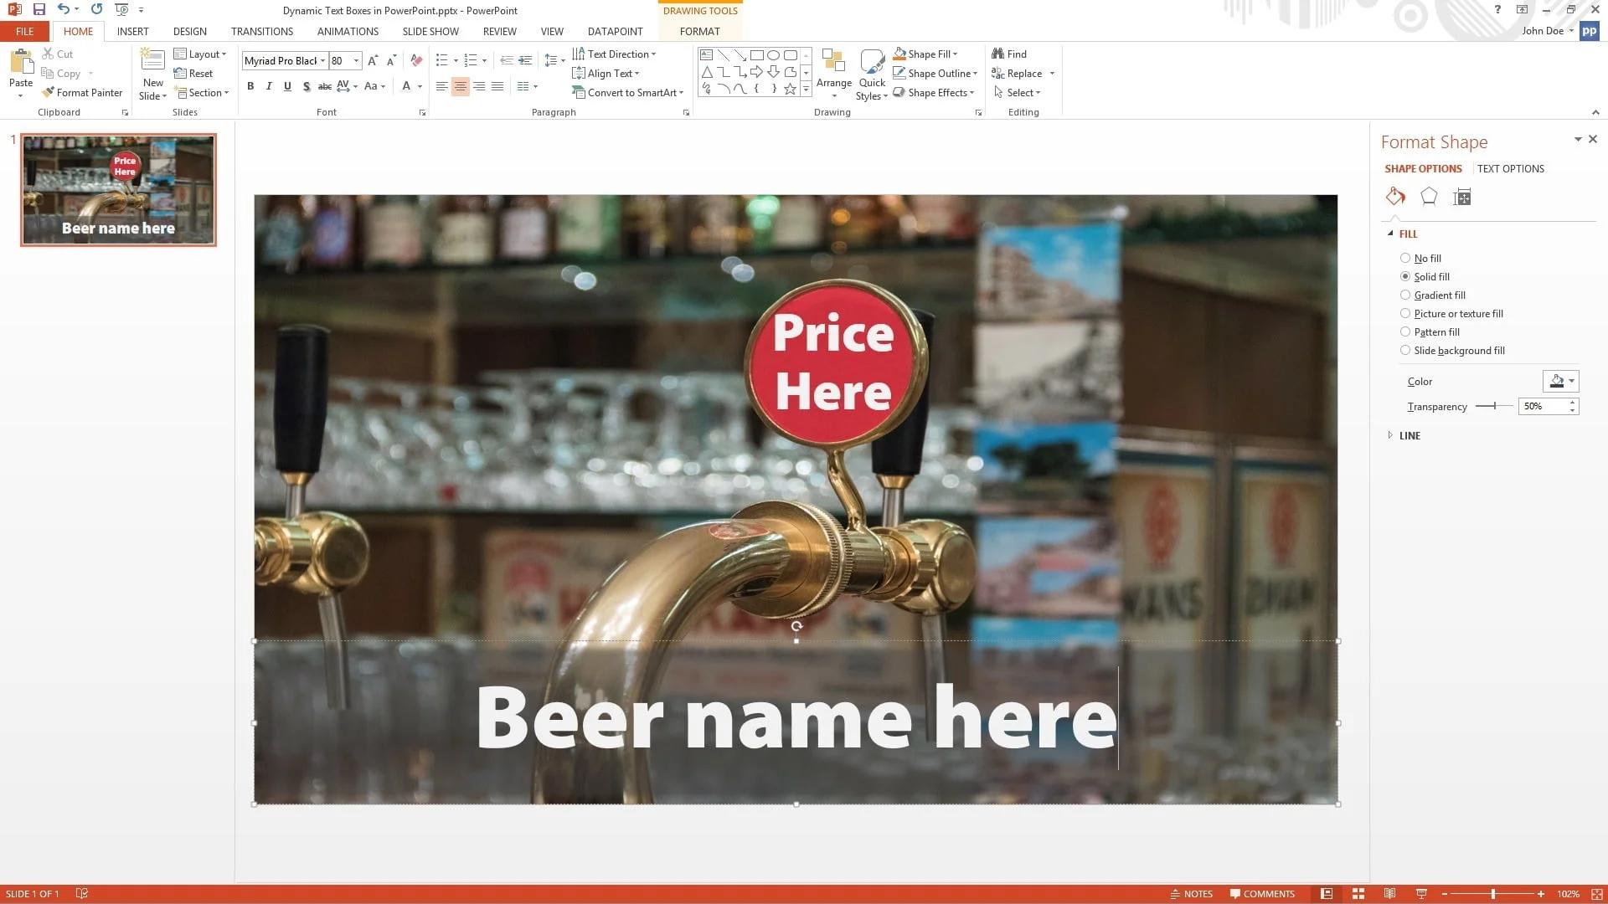Switch to Reading View from the status bar
The width and height of the screenshot is (1608, 904).
[1390, 893]
